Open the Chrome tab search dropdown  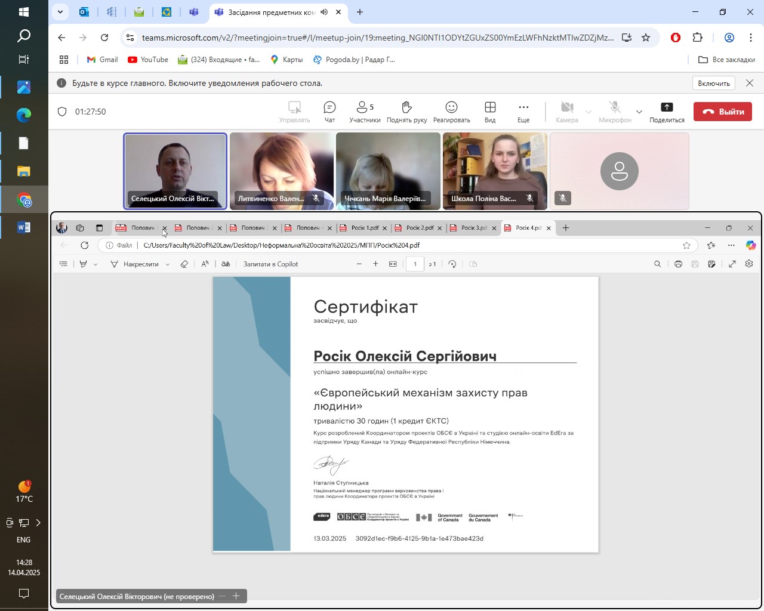[x=60, y=12]
